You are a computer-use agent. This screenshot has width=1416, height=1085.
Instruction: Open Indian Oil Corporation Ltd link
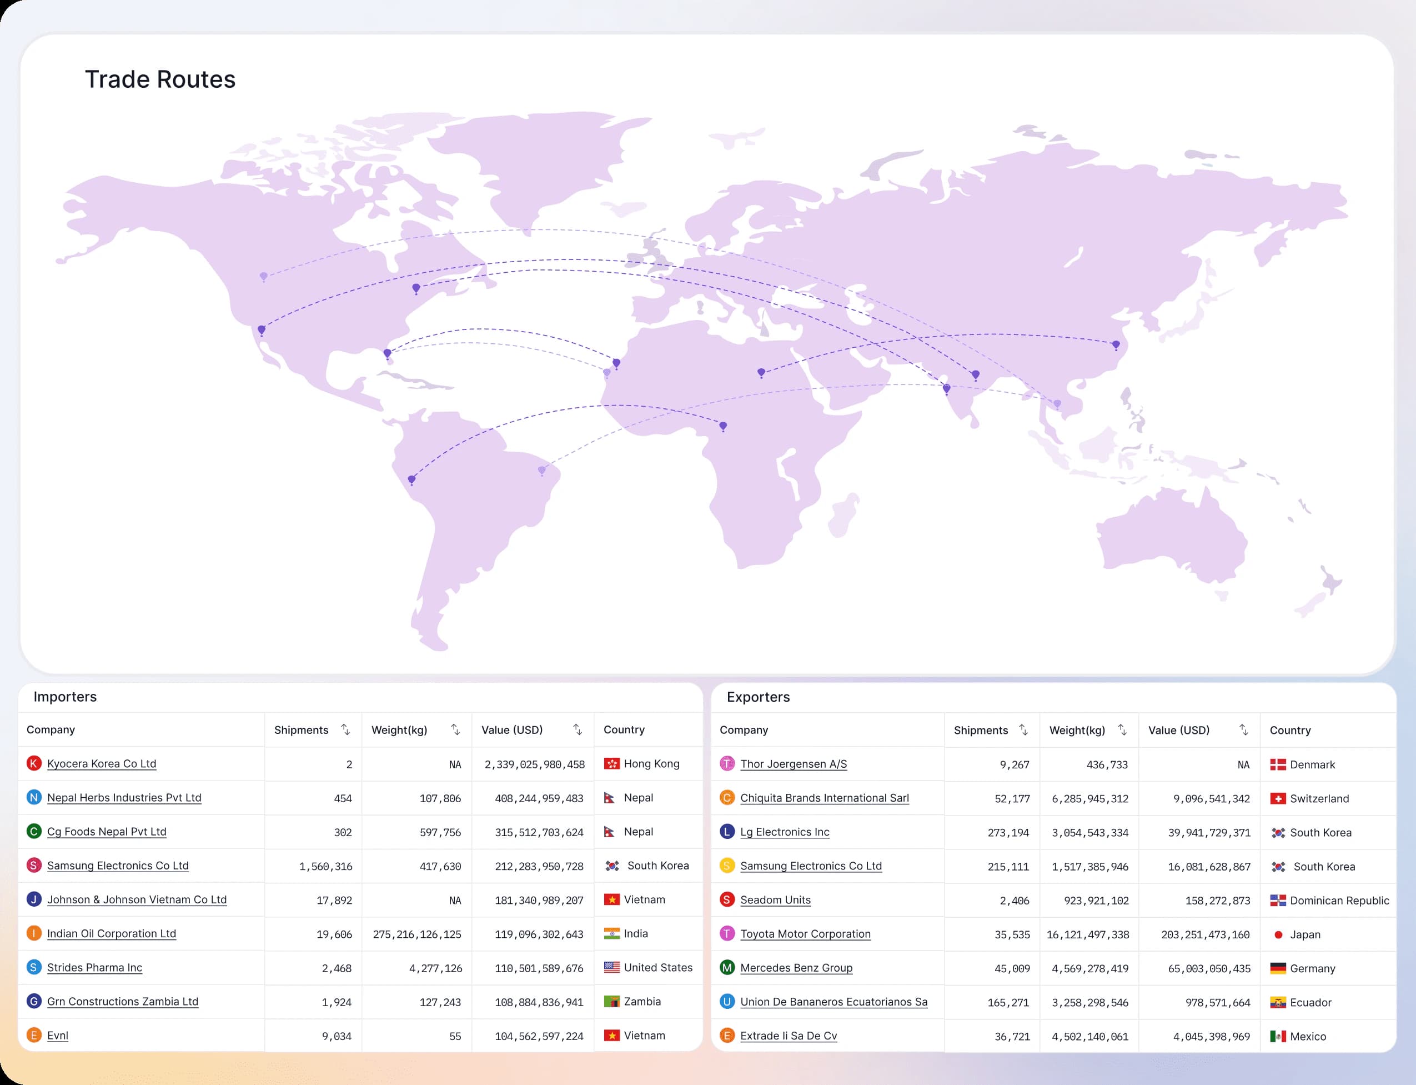[x=111, y=933]
